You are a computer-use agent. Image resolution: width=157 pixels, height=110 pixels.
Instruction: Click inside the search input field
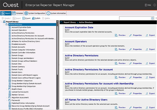pyautogui.click(x=135, y=18)
